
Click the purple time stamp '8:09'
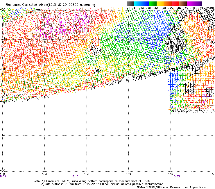[x=3, y=176]
